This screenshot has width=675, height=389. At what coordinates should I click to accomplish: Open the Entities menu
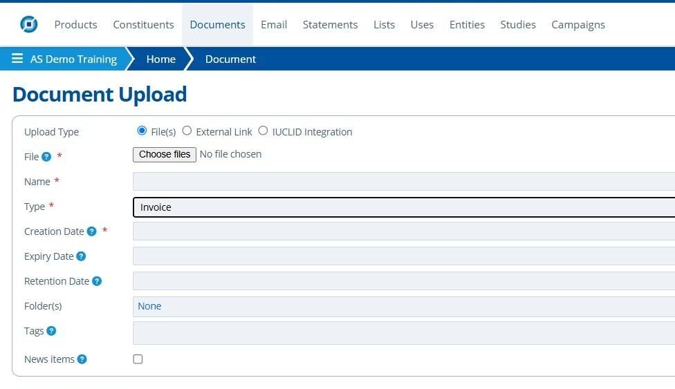(x=467, y=24)
